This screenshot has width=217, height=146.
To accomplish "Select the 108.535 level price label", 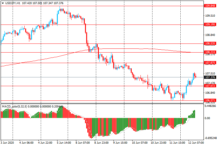I will click(x=210, y=44).
